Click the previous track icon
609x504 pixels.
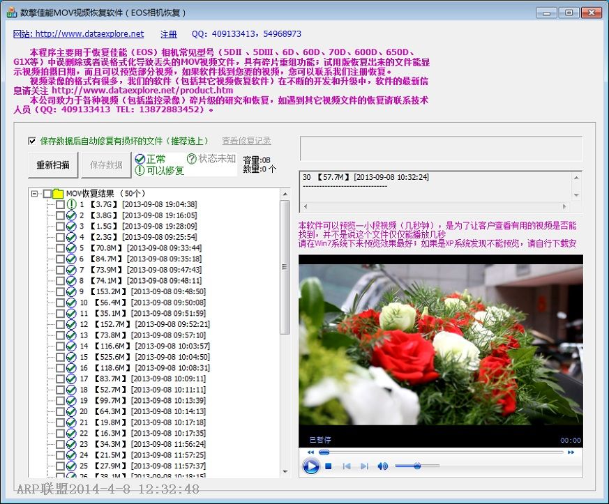click(x=346, y=466)
